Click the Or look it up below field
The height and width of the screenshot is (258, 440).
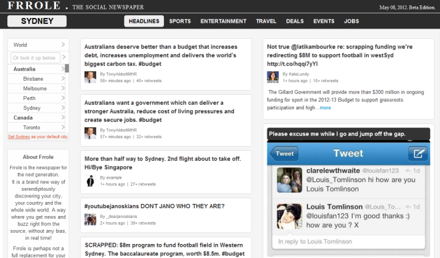tap(35, 57)
